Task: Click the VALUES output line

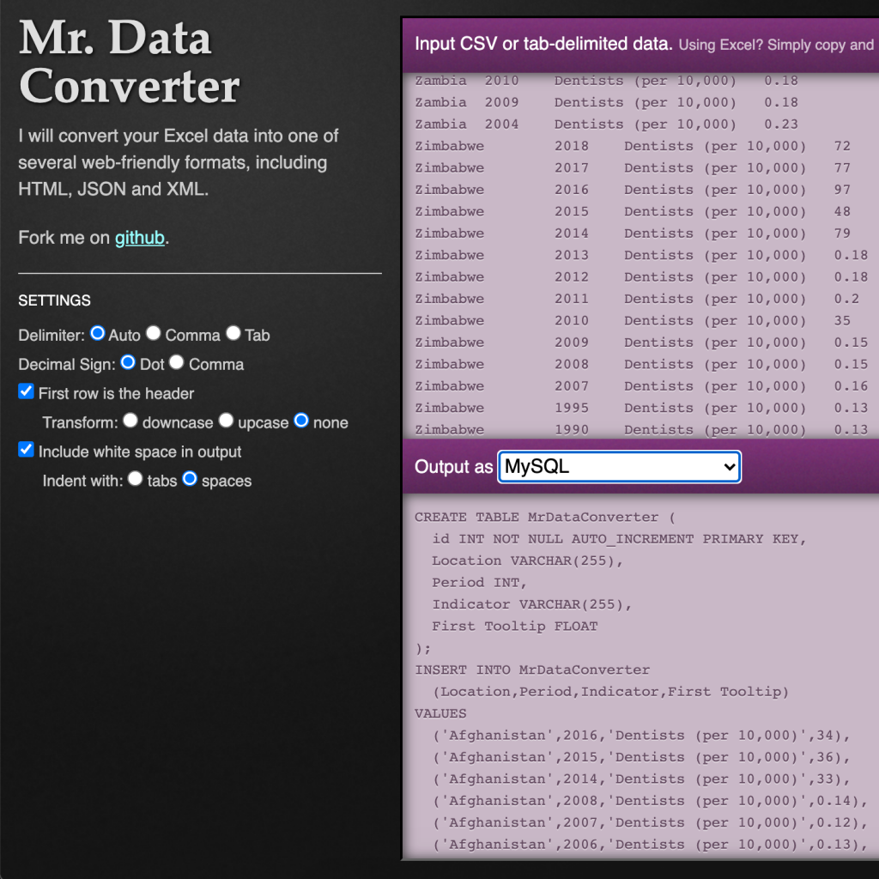Action: [440, 714]
